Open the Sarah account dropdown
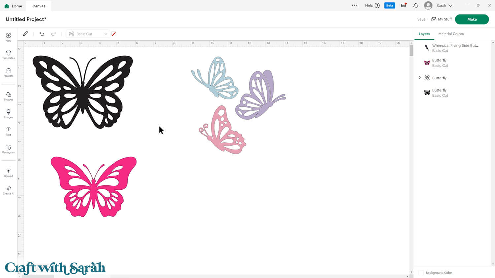495x278 pixels. (444, 6)
